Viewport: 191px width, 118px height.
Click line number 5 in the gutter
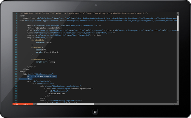[x=16, y=23]
